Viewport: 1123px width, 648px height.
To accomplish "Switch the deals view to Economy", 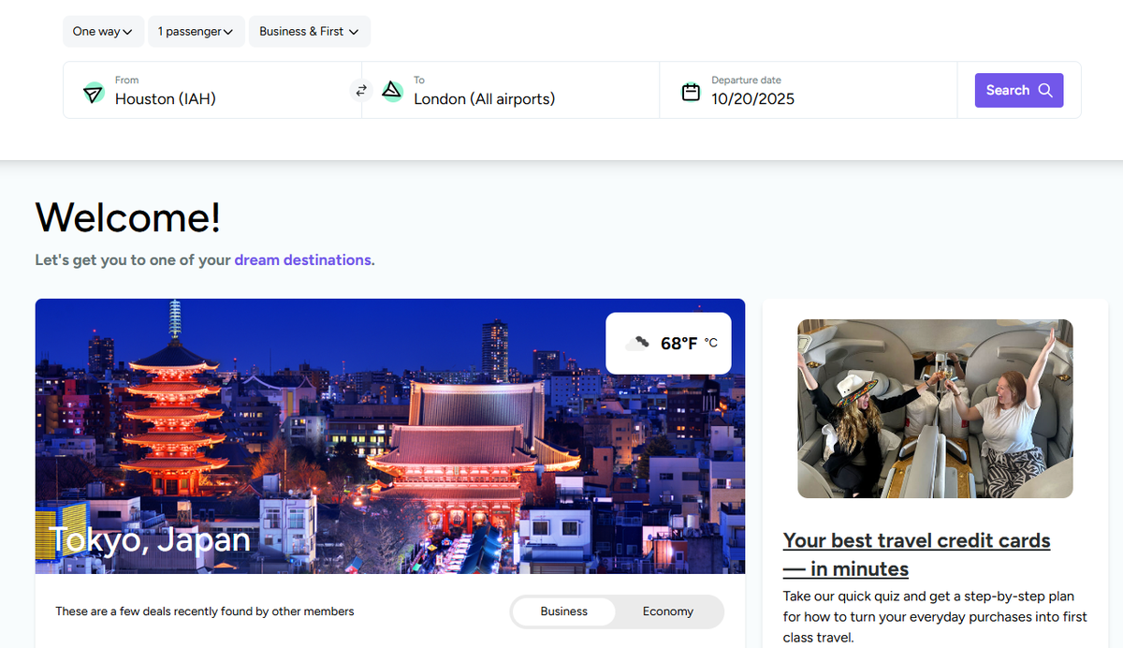I will tap(667, 611).
